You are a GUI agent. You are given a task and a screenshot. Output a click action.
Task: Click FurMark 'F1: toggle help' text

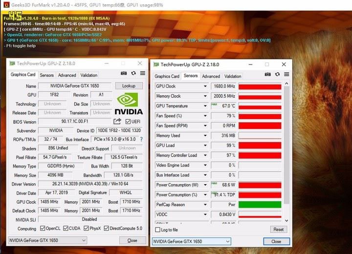coord(20,46)
